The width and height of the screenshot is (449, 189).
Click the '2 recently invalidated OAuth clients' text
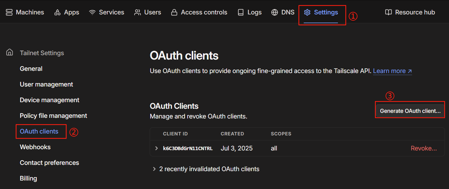[x=209, y=169]
